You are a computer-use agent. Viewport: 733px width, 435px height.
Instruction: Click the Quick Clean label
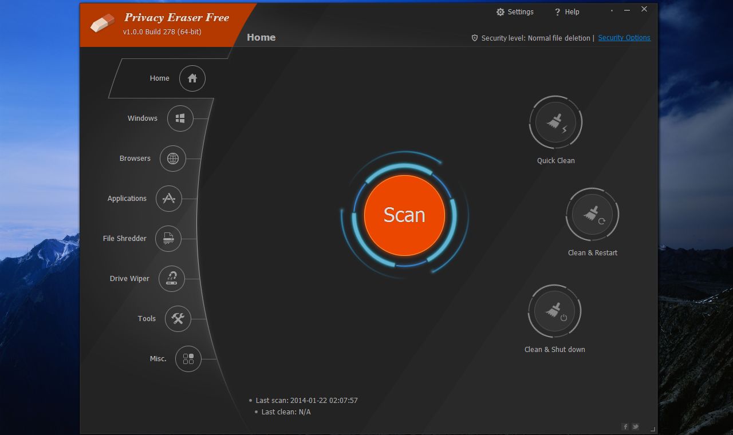(555, 161)
